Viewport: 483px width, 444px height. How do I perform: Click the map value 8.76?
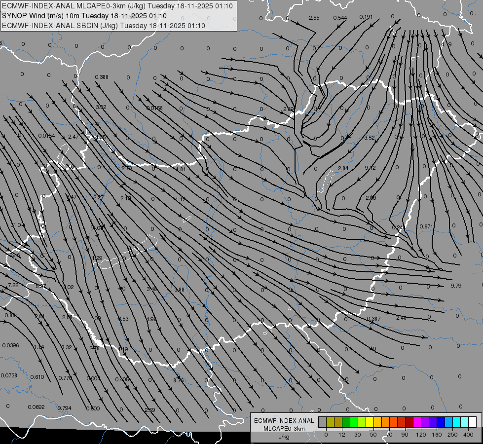[x=179, y=380]
